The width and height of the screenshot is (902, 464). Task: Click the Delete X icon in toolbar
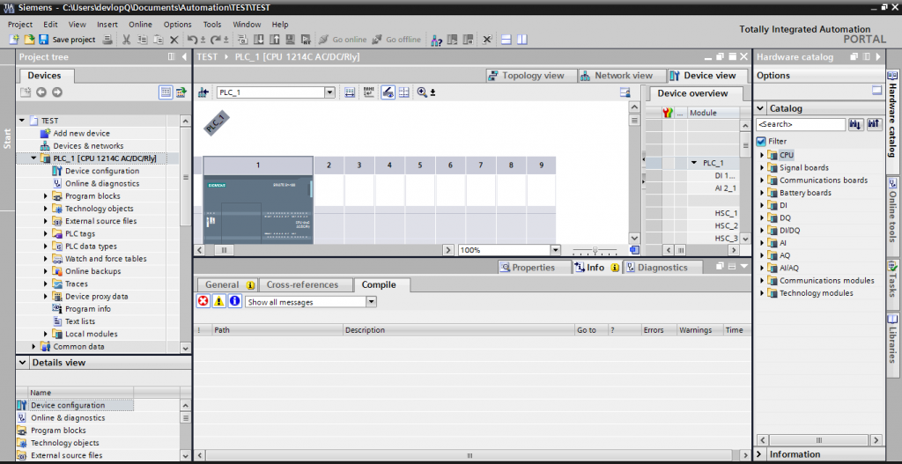[174, 40]
